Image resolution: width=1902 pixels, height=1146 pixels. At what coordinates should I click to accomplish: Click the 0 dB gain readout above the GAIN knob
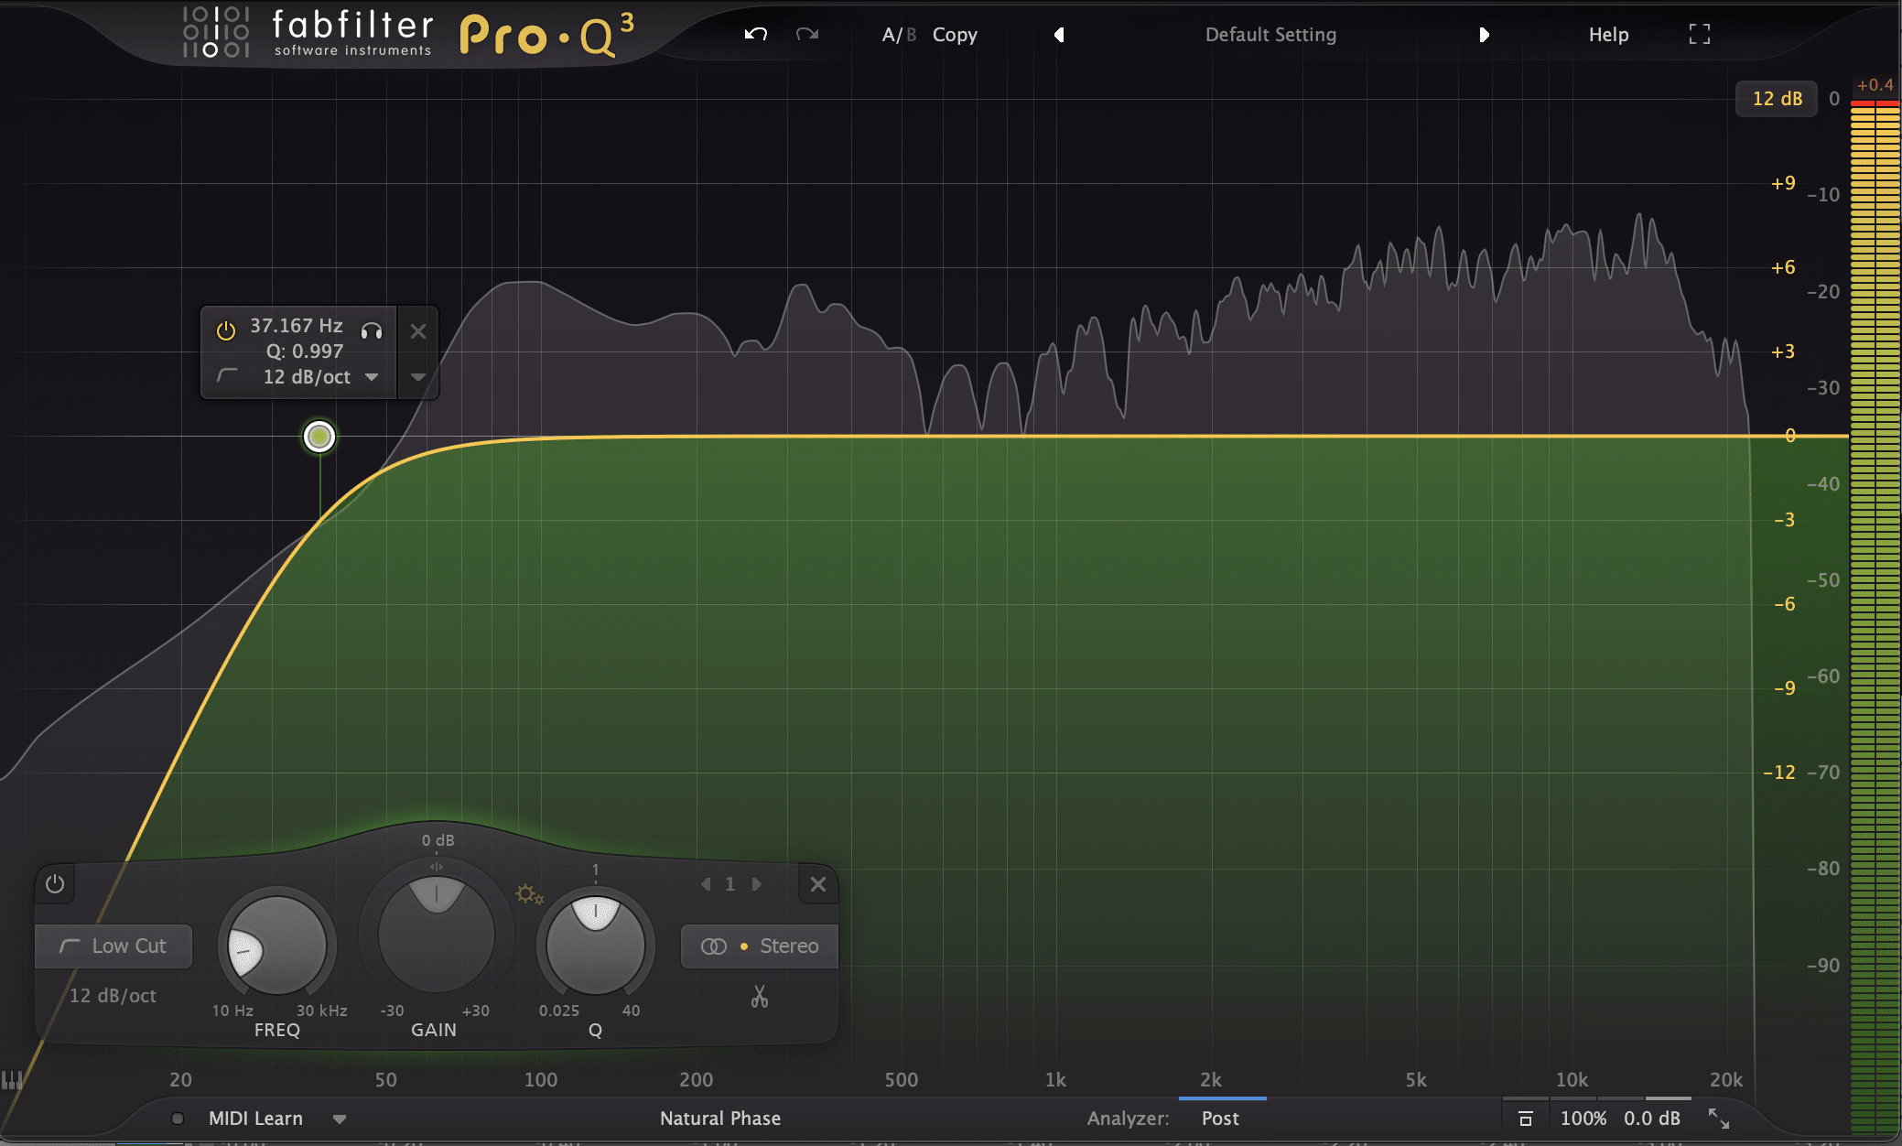[438, 840]
